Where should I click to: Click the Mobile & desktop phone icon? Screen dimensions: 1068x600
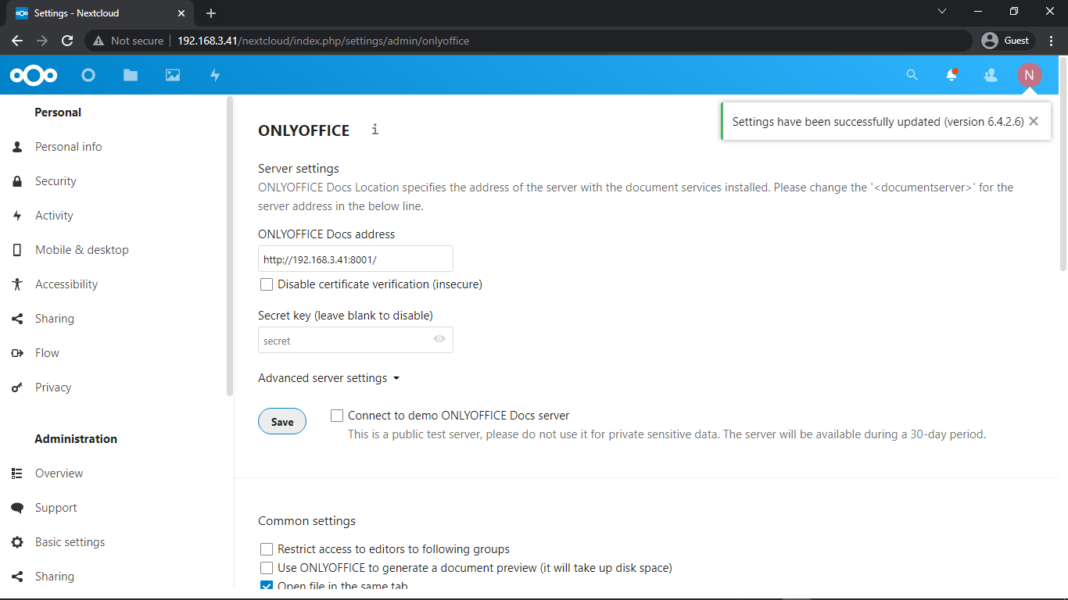point(17,250)
